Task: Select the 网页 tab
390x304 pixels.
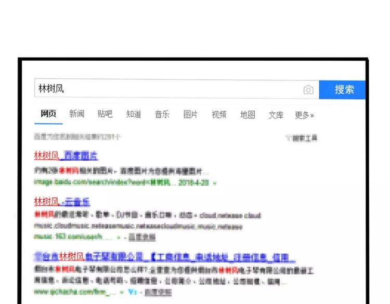Action: [48, 115]
